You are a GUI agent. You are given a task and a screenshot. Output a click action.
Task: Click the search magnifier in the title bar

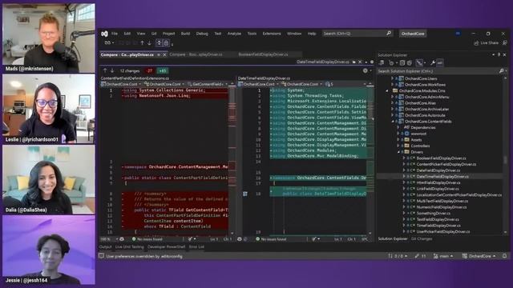tap(389, 34)
